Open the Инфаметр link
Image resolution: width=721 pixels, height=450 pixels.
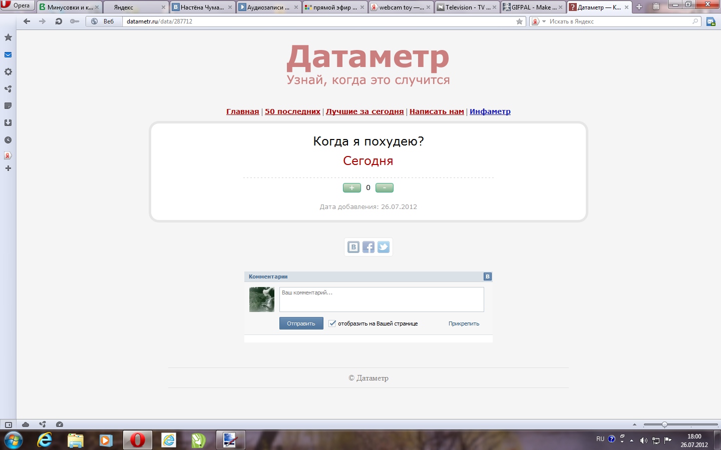tap(490, 111)
